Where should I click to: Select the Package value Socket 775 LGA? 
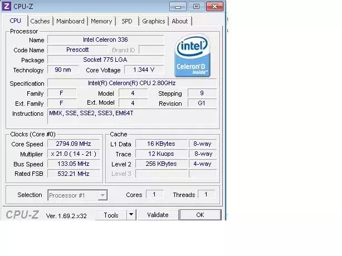pos(106,60)
